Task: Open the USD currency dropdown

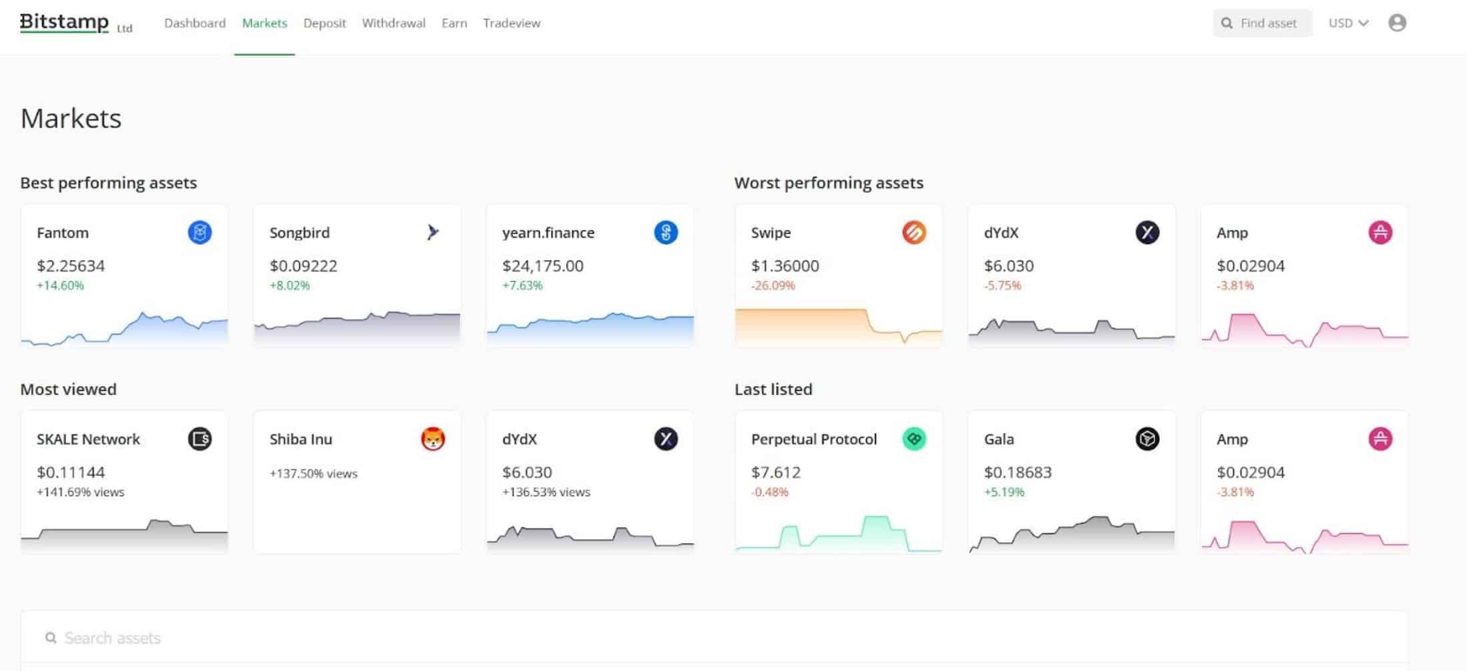Action: (1348, 23)
